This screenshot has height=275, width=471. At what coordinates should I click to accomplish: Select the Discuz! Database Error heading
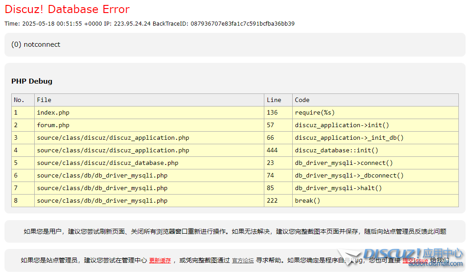[67, 9]
